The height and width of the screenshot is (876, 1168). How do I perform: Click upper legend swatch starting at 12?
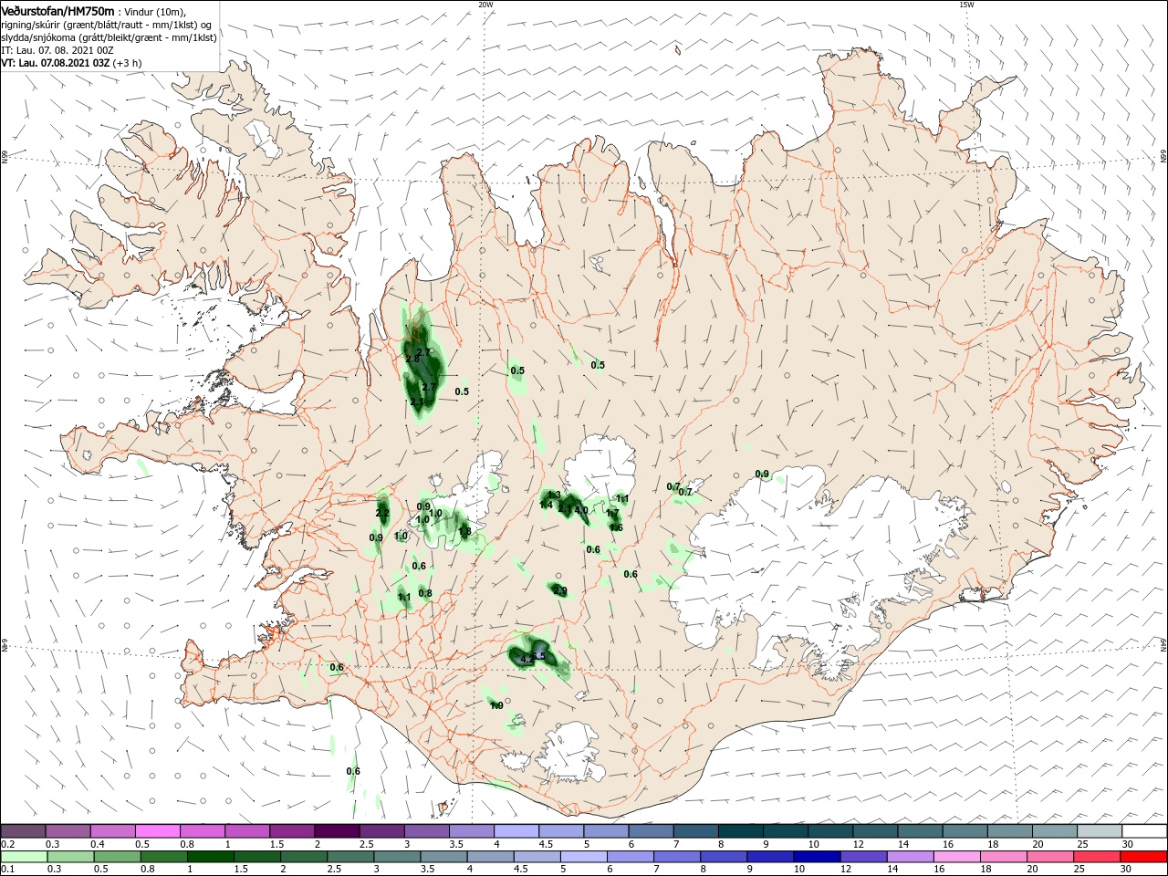(x=874, y=831)
